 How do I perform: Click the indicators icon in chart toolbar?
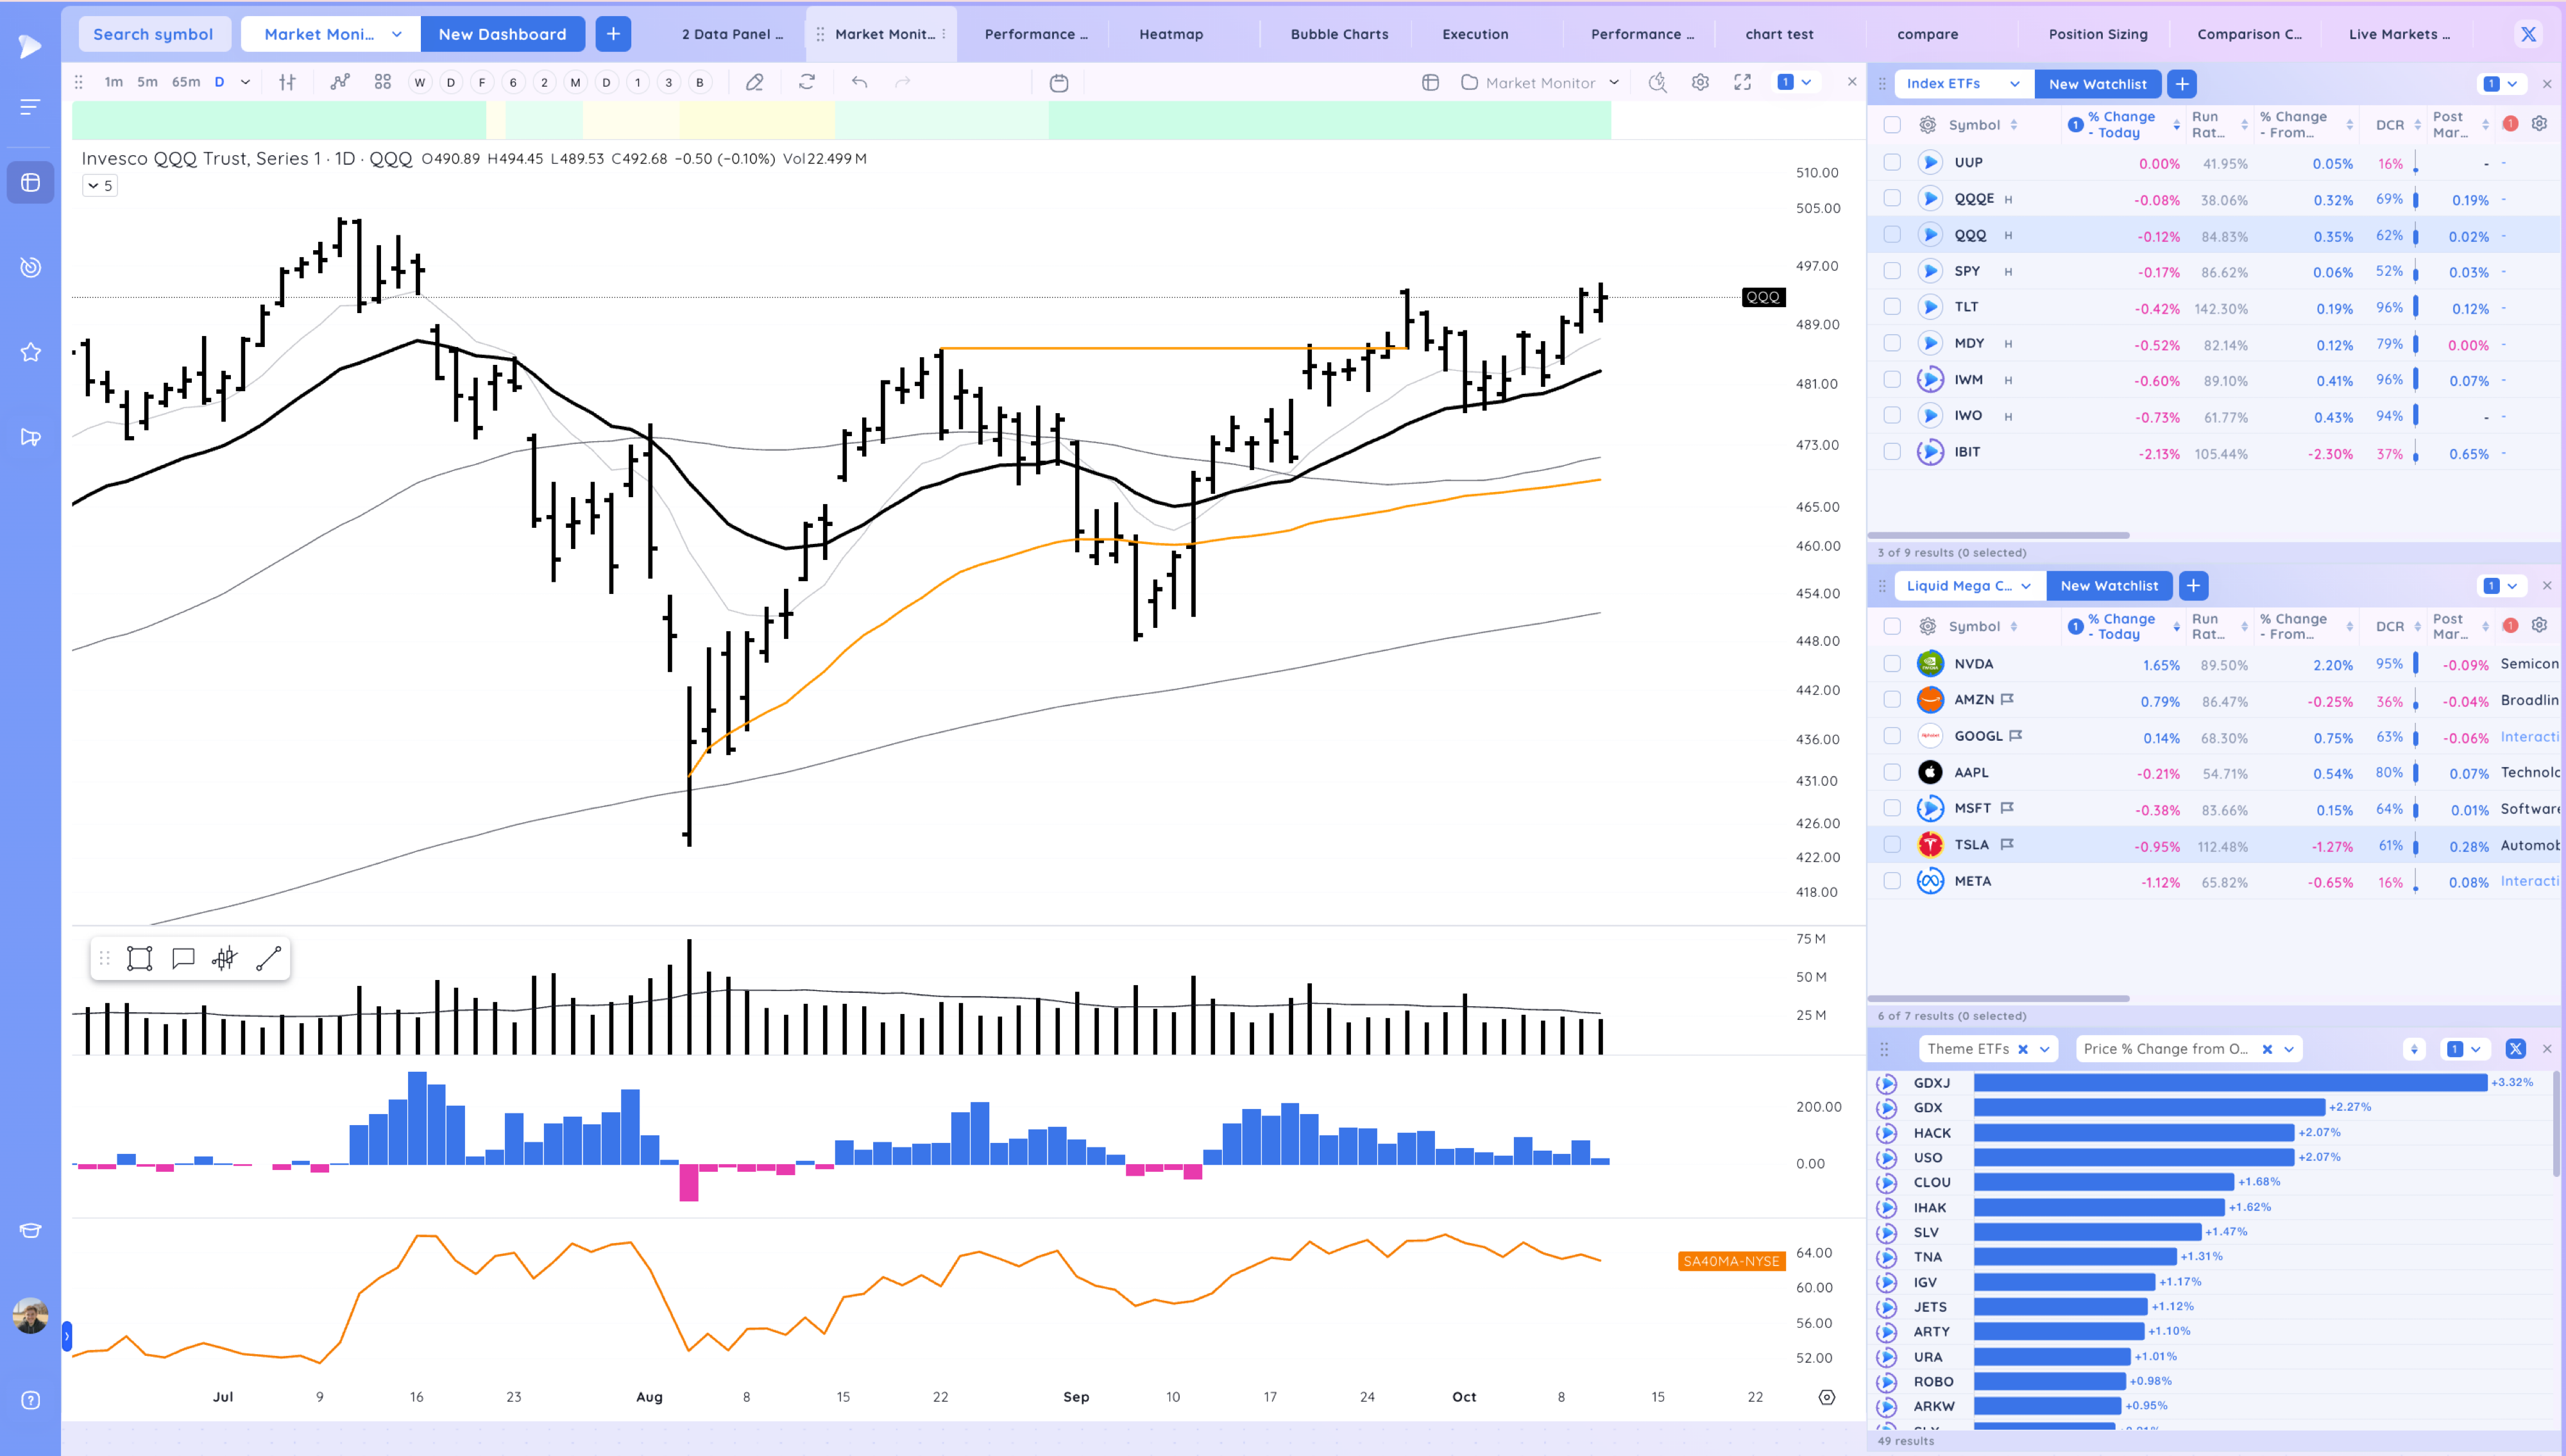(x=340, y=82)
